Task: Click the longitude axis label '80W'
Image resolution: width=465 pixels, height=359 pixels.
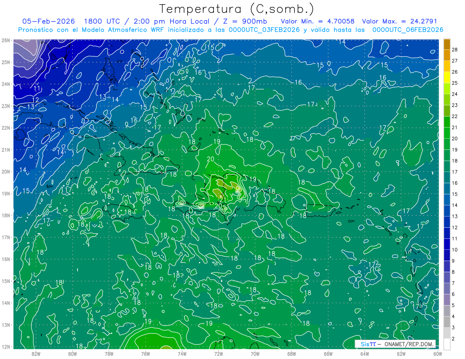Action: pos(72,354)
